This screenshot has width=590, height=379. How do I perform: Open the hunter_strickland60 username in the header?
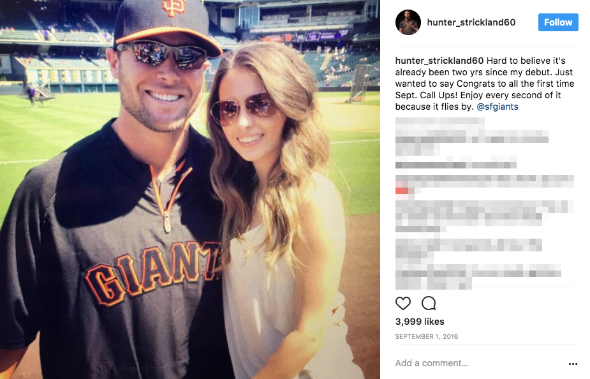coord(471,22)
